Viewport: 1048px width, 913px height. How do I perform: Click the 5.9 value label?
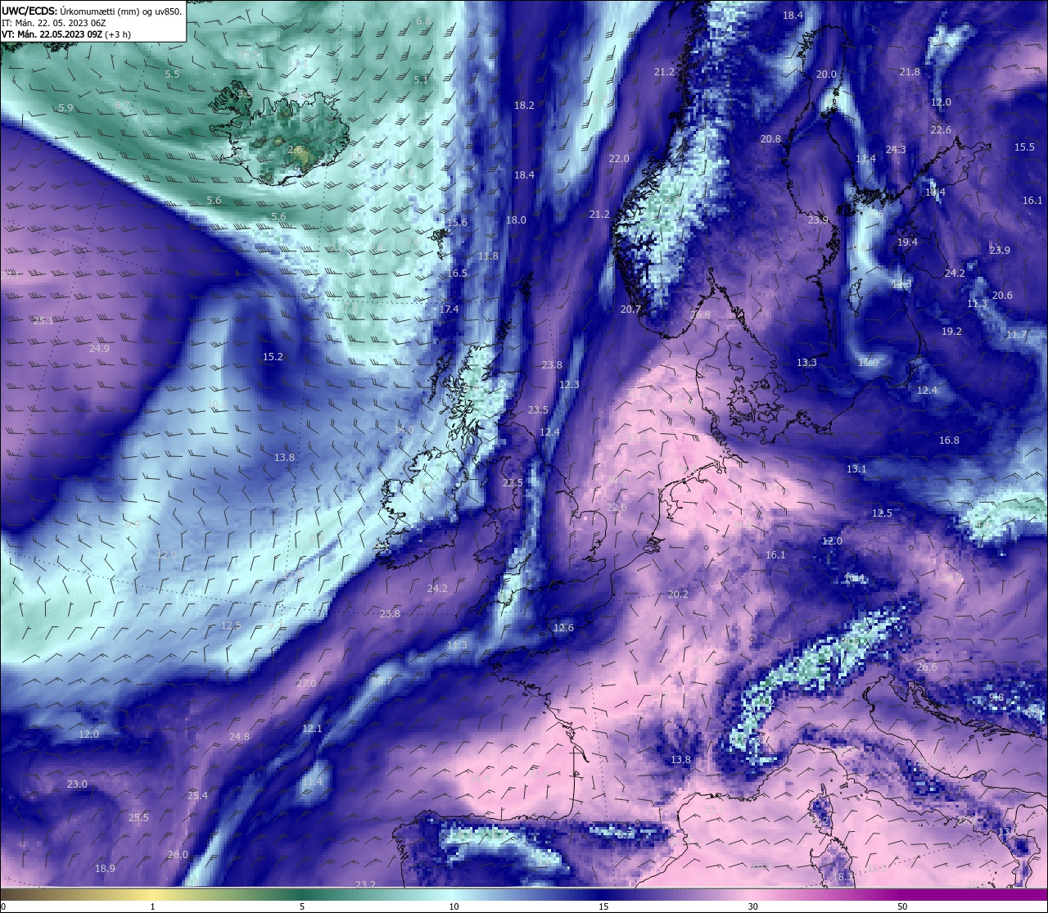point(65,107)
